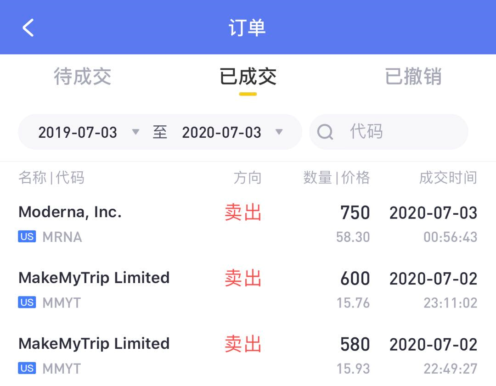Expand the end date dropdown arrow

point(279,132)
